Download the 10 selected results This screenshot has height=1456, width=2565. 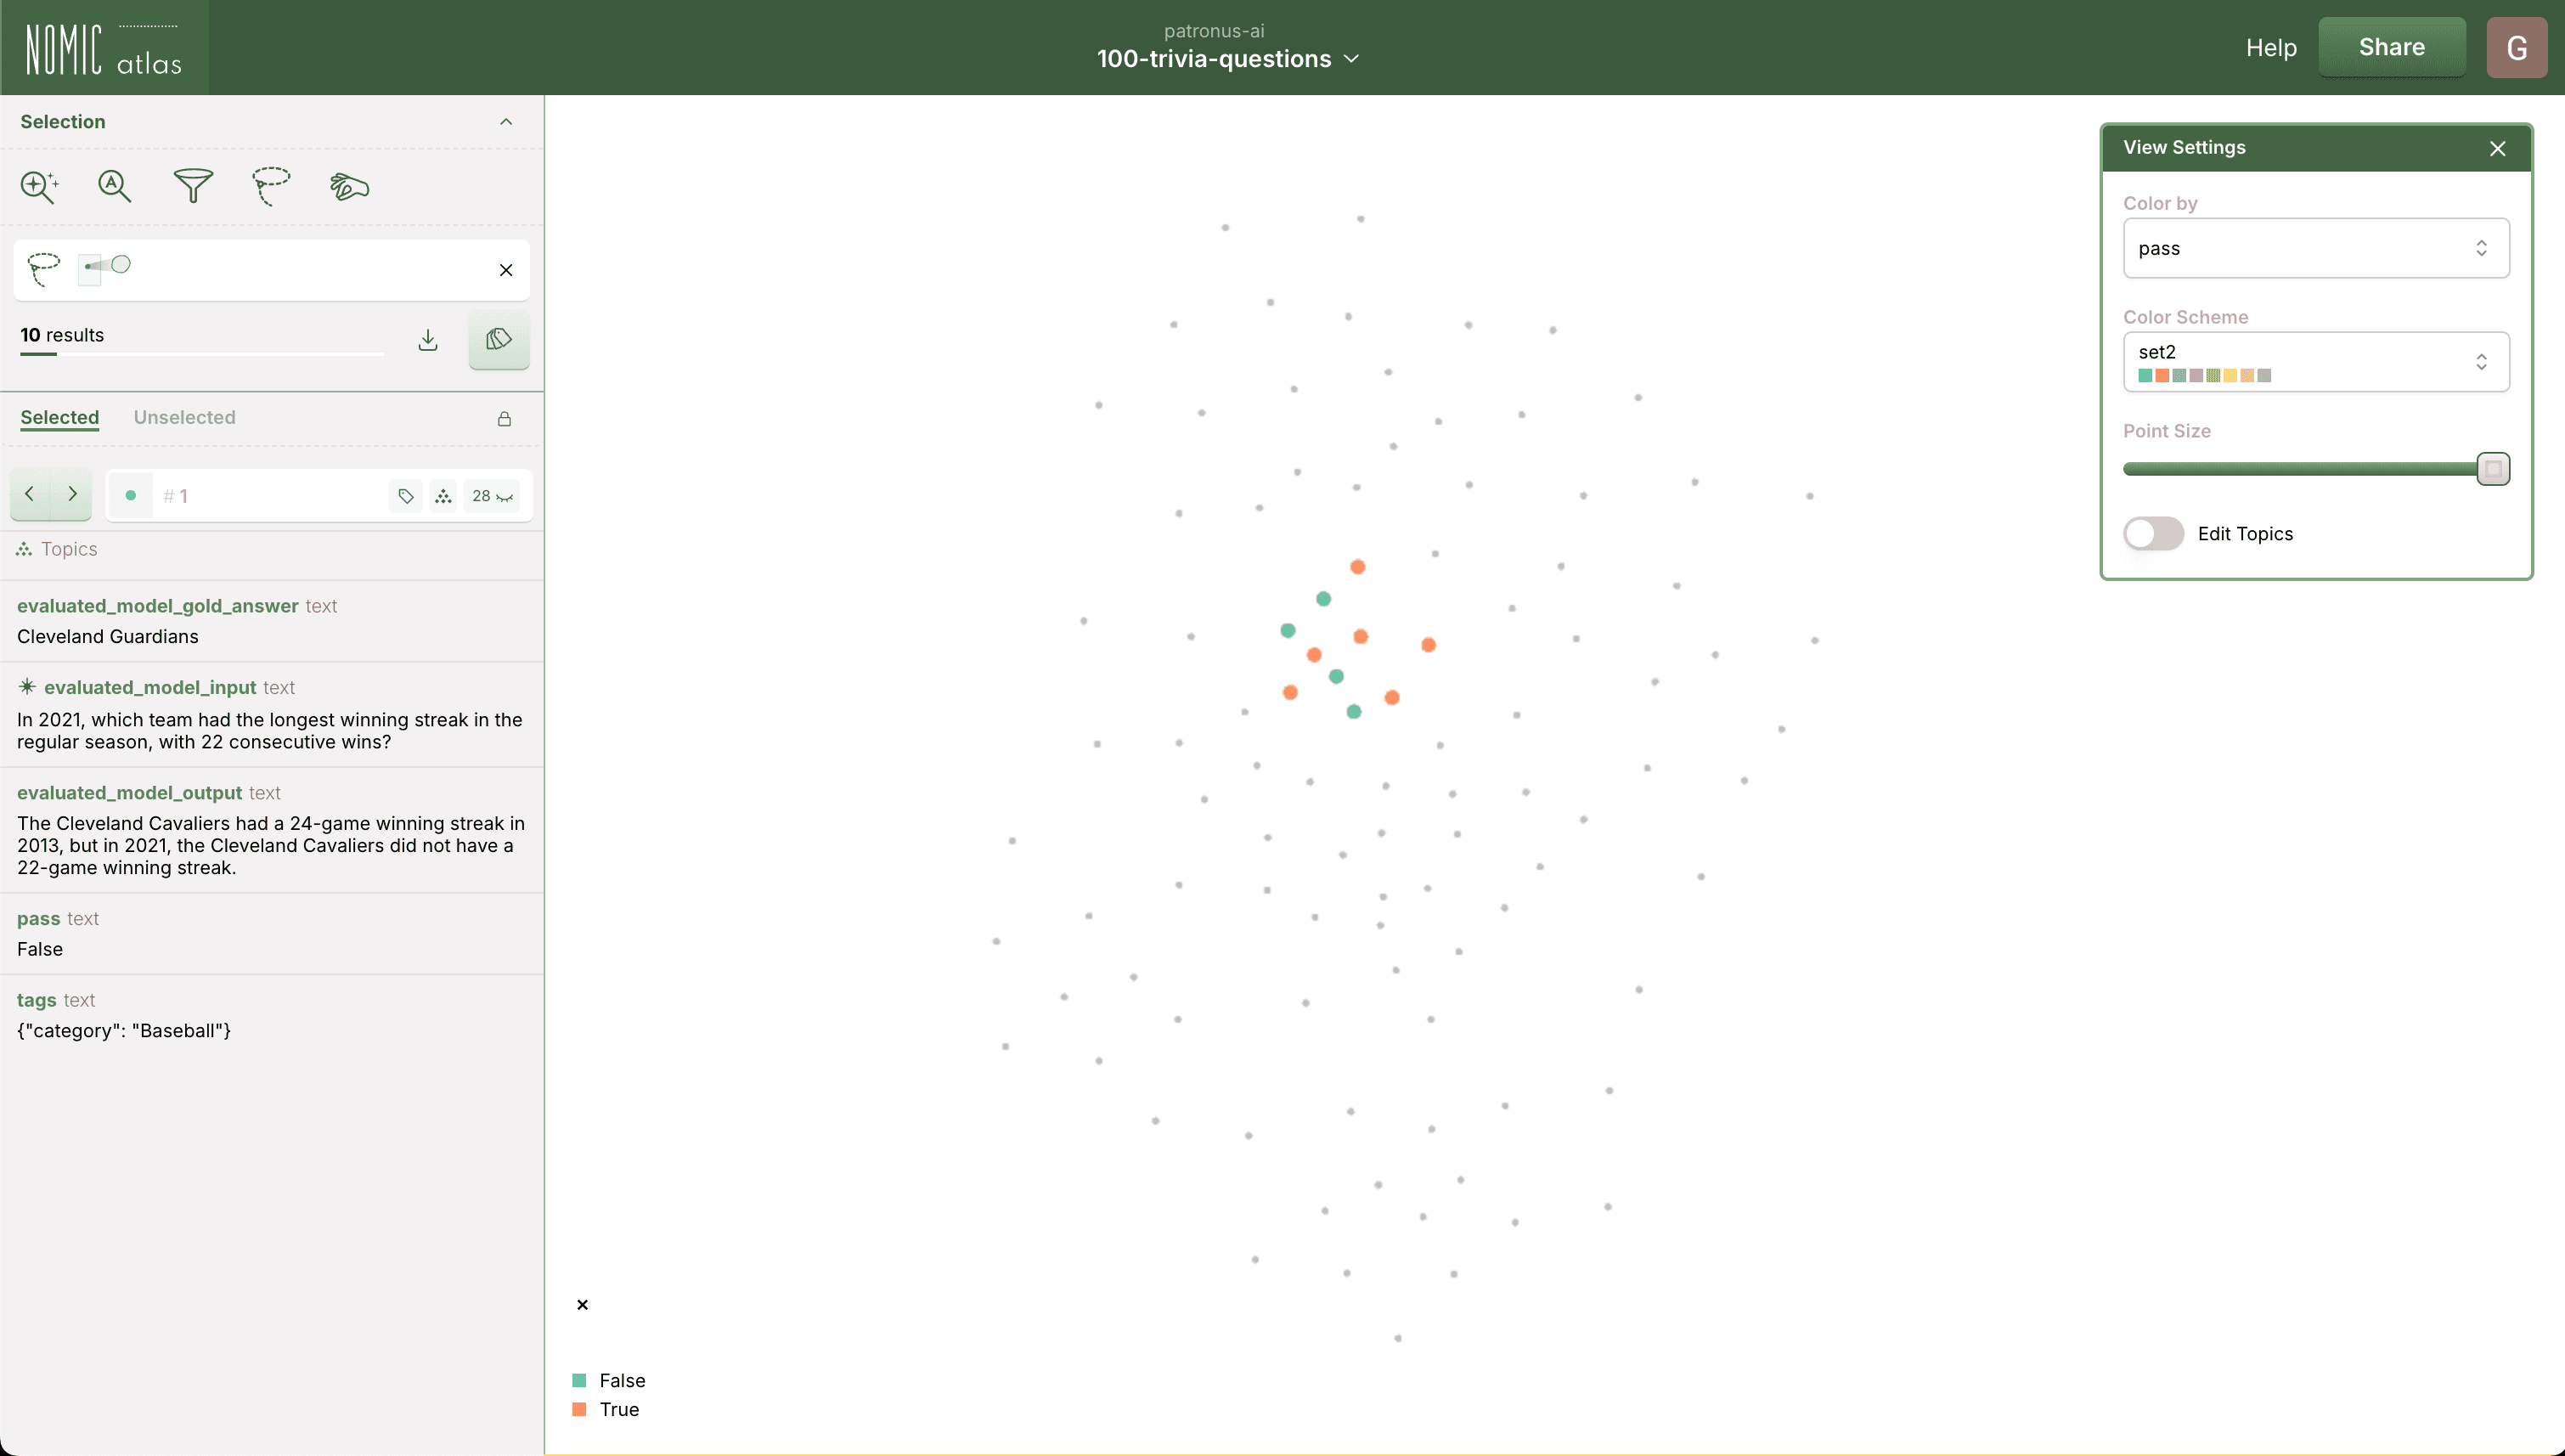(x=428, y=340)
